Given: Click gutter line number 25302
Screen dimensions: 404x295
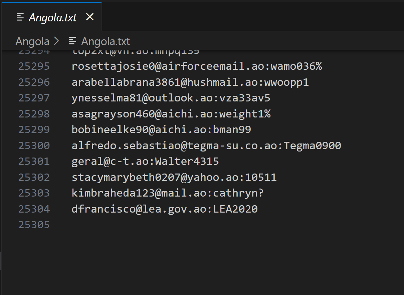Looking at the screenshot, I should pos(34,177).
